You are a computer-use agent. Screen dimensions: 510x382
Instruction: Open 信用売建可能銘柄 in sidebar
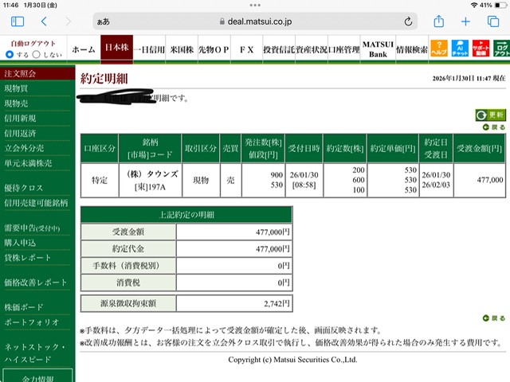click(37, 203)
